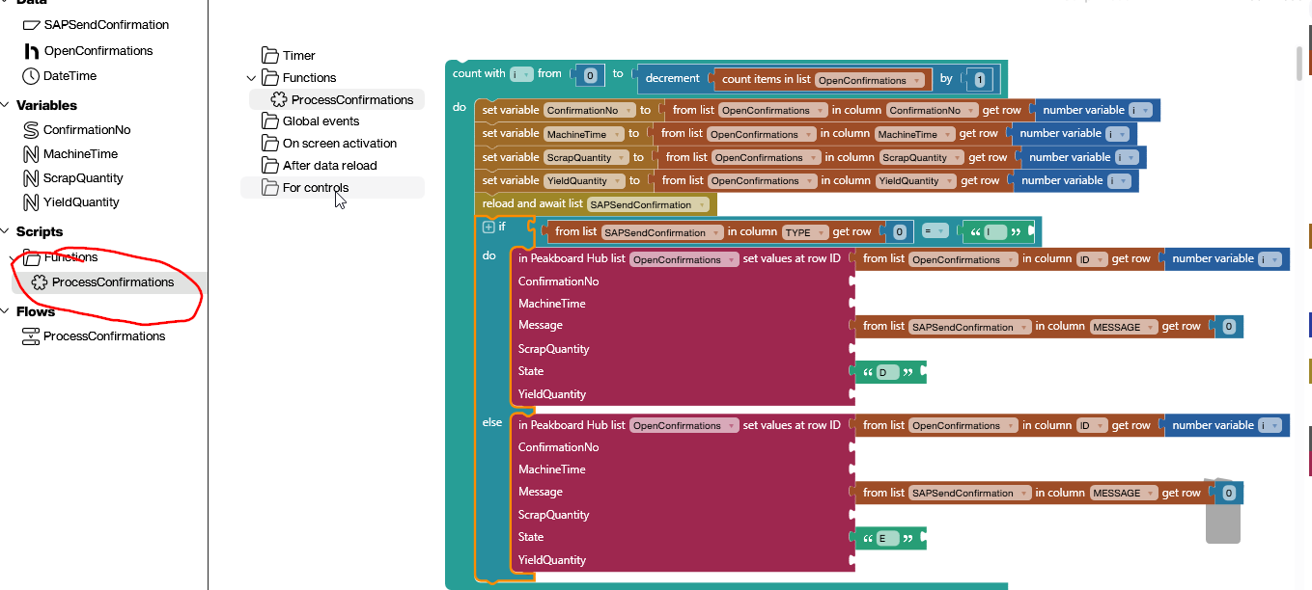Toggle the plus mutator on the if block
1312x590 pixels.
click(489, 226)
